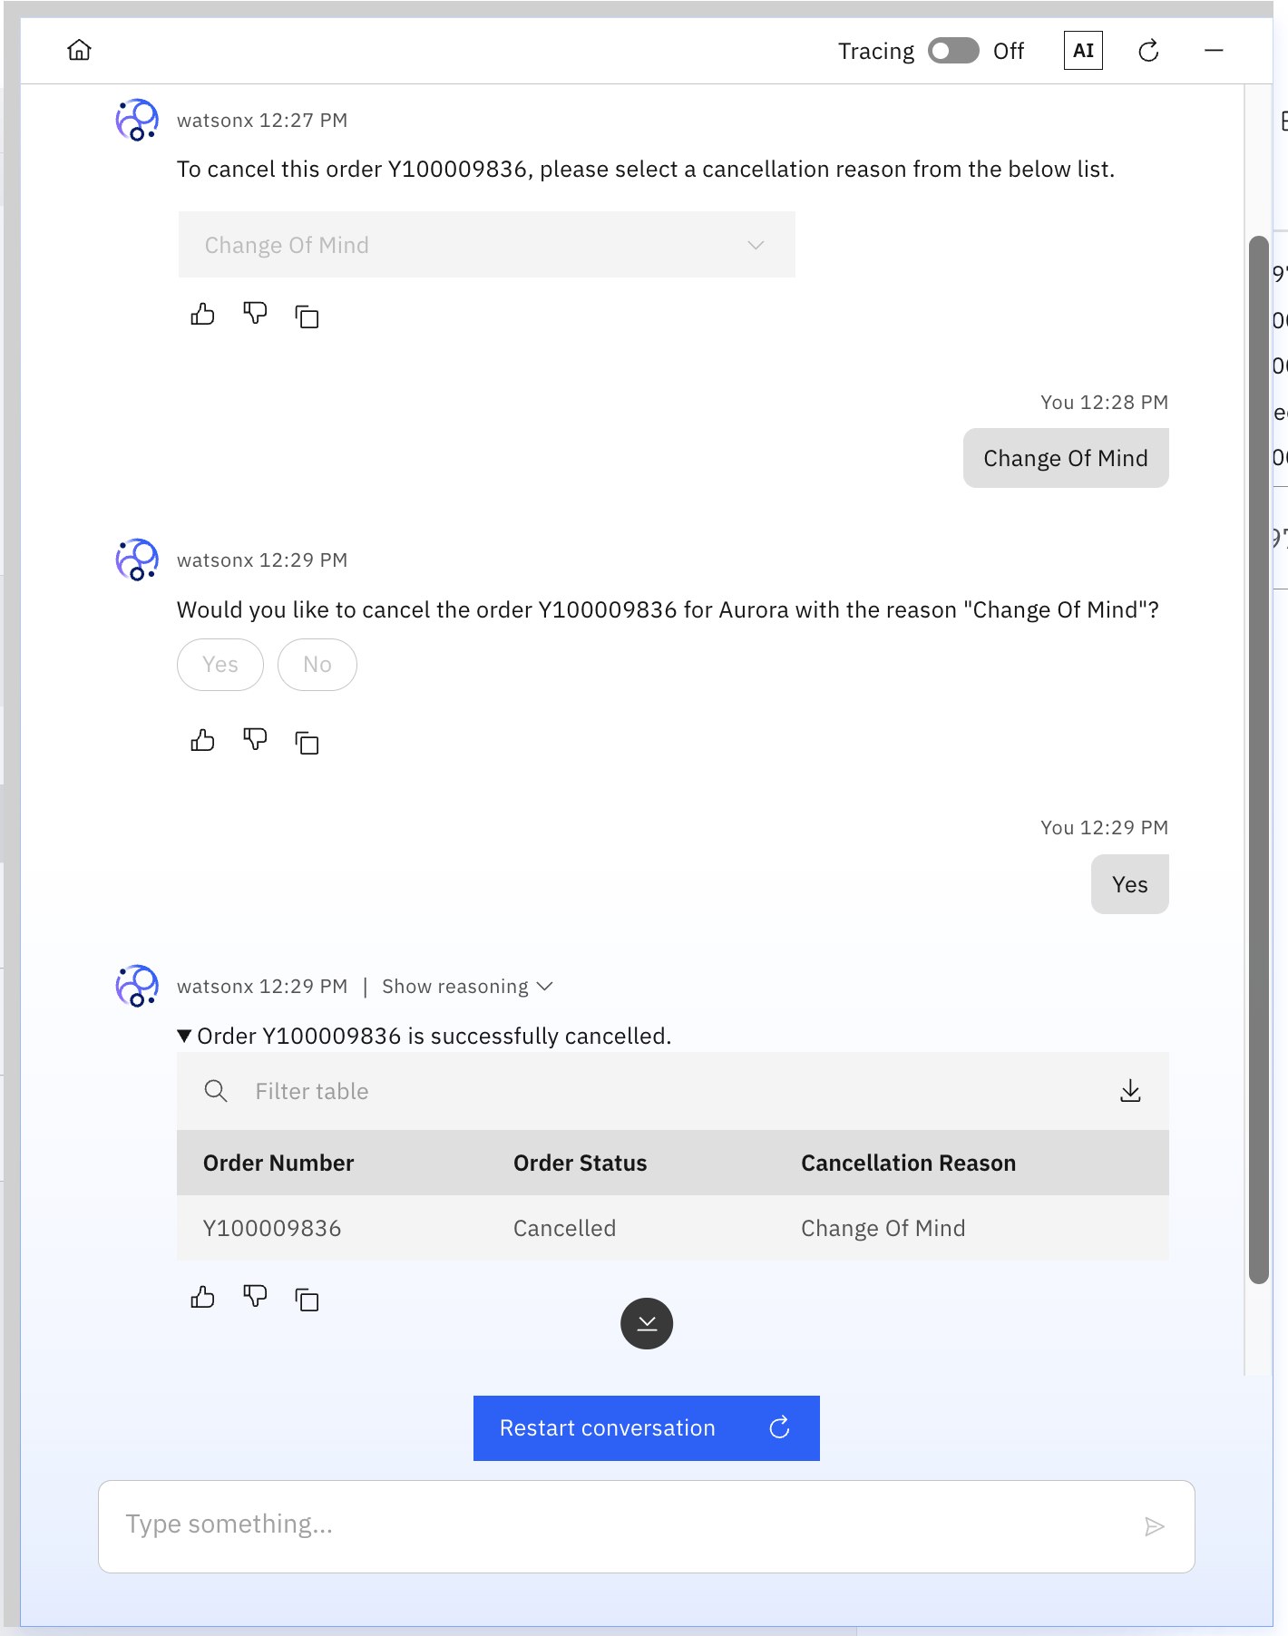Select the Y100009836 table cell
1288x1636 pixels.
[x=272, y=1229]
